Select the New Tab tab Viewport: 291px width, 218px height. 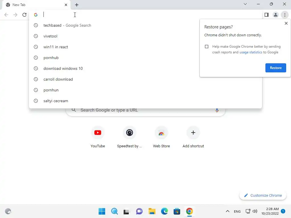36,5
